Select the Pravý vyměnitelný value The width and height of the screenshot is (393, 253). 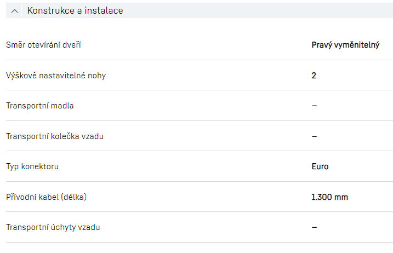pos(345,45)
